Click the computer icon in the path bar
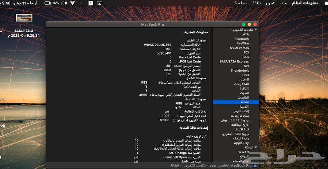 click(x=255, y=165)
